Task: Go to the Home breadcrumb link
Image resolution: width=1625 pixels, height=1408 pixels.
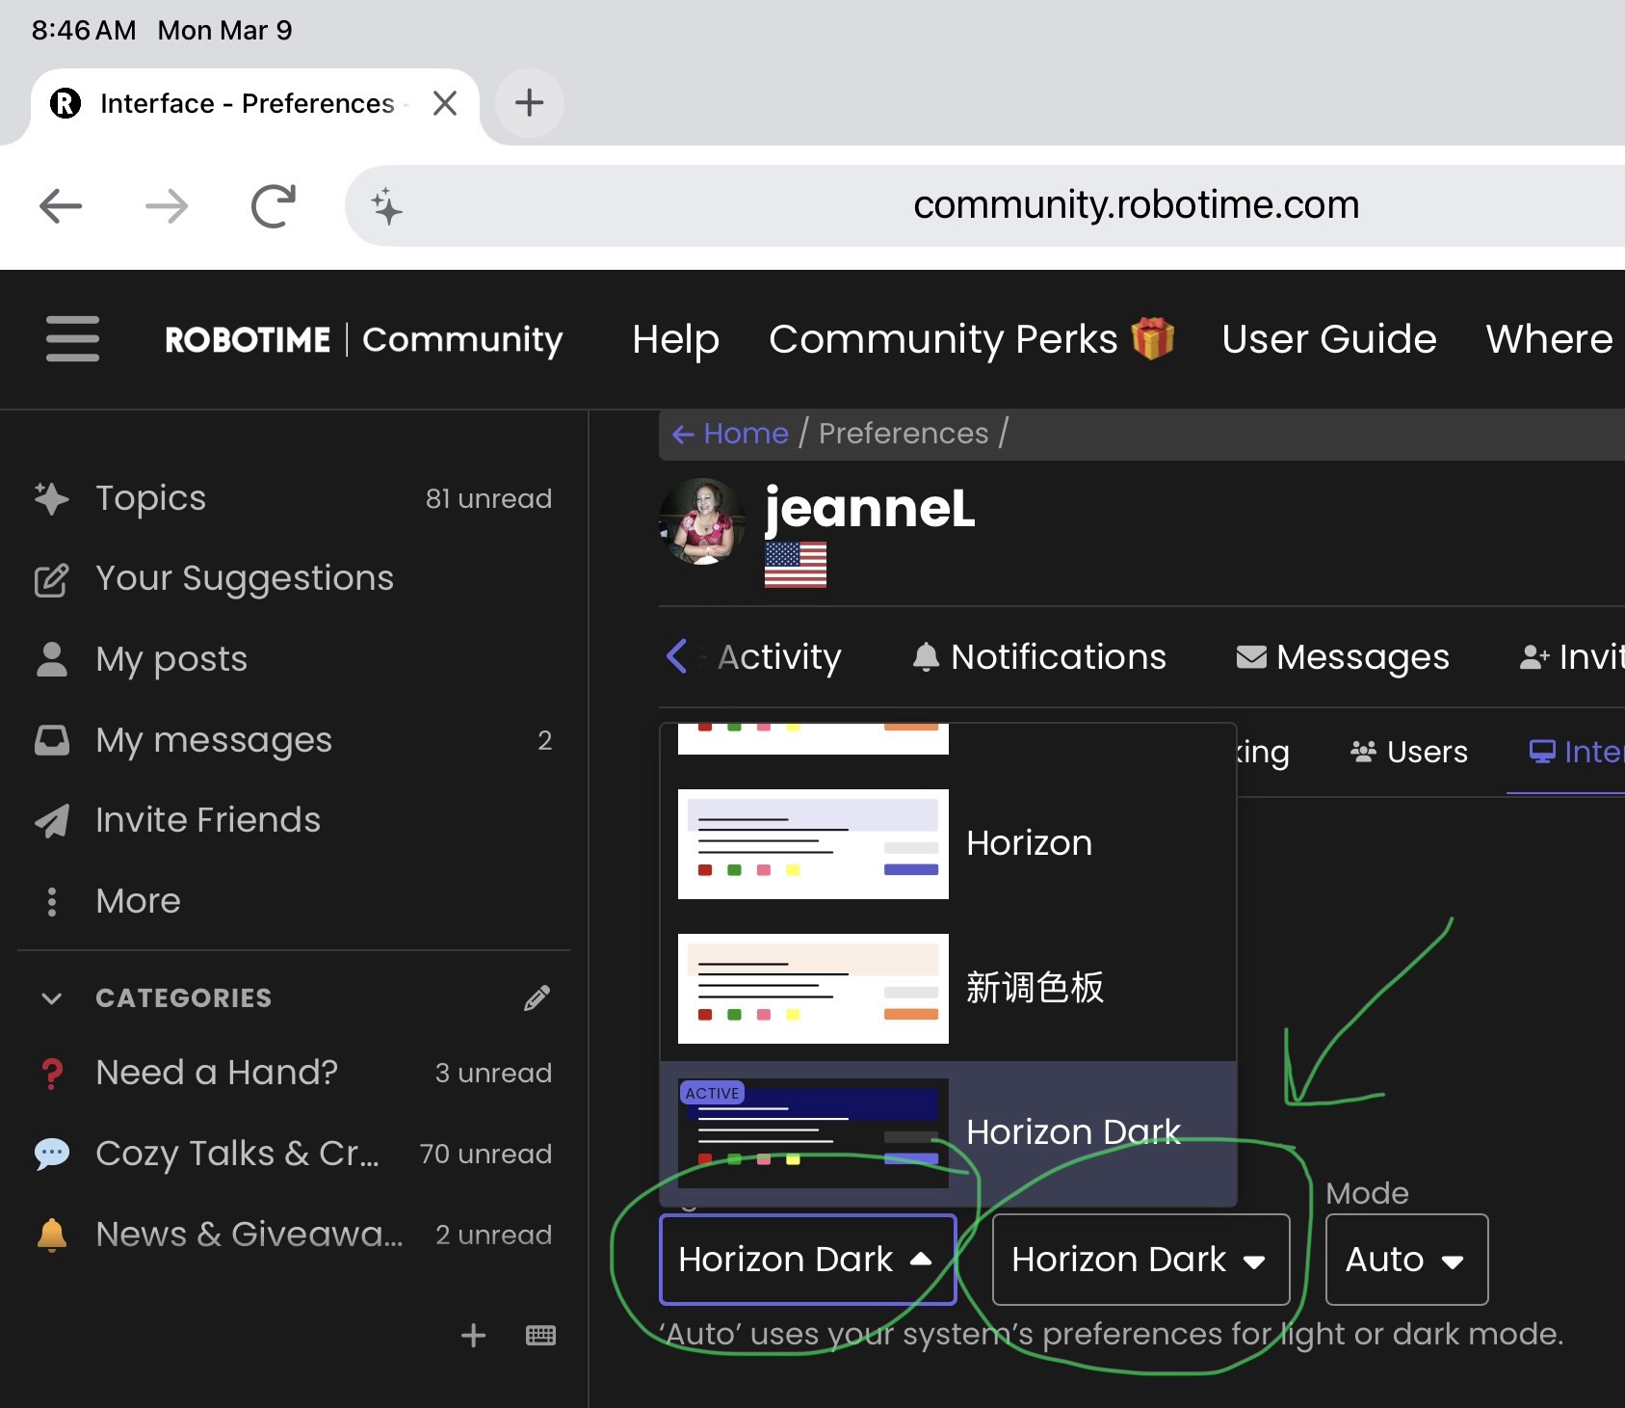Action: tap(745, 434)
